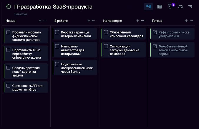Add a card to the Готово column

186,21
